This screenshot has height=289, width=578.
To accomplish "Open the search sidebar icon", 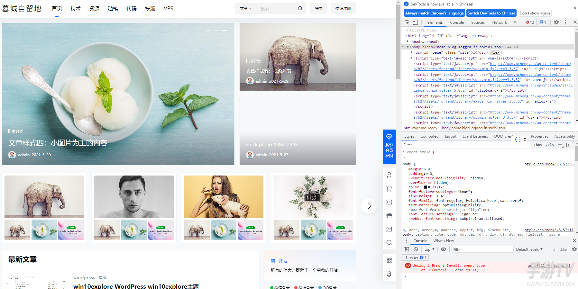I will (x=389, y=242).
